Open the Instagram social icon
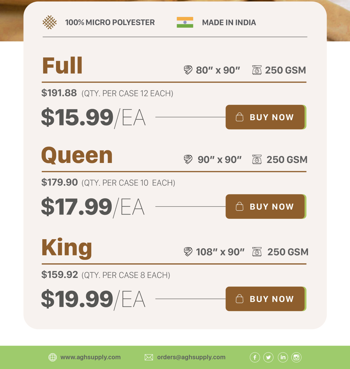This screenshot has height=369, width=350. point(296,357)
